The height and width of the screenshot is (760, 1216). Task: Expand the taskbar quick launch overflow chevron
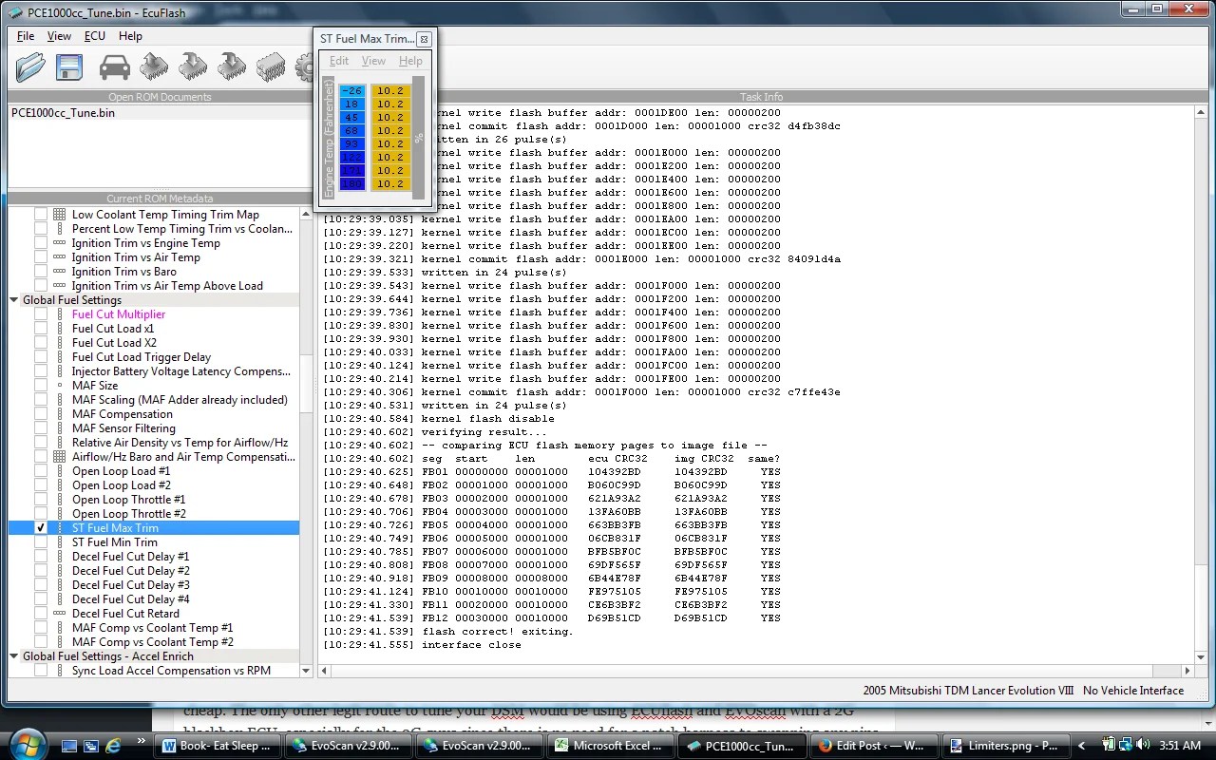click(142, 741)
